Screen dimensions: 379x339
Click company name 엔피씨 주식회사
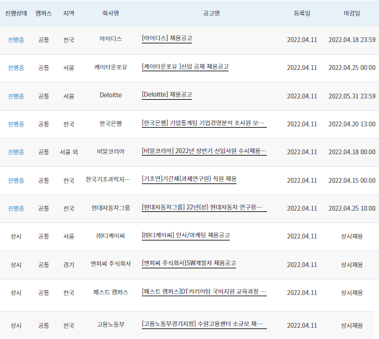coord(110,263)
